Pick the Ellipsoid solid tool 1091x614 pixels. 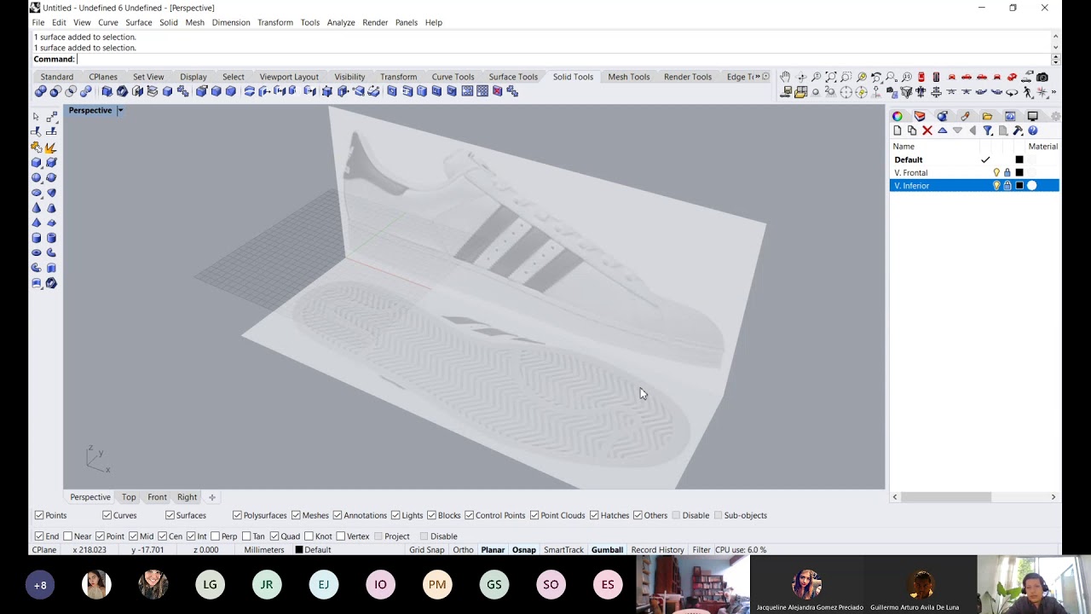(x=36, y=193)
